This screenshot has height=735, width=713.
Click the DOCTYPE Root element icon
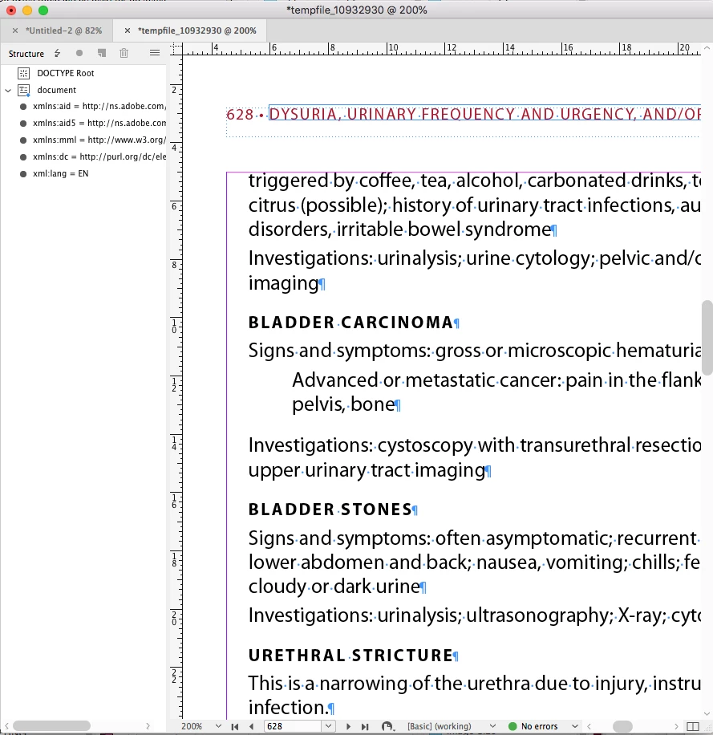[x=24, y=73]
